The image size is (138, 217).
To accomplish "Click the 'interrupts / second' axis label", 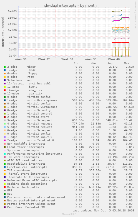I will tap(3, 32).
